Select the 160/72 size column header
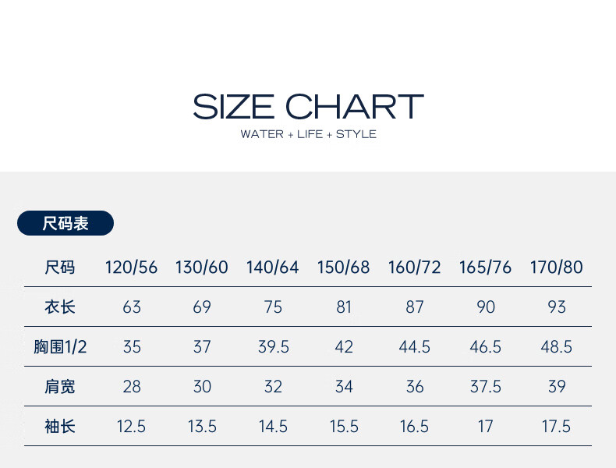The image size is (616, 468). coord(415,268)
